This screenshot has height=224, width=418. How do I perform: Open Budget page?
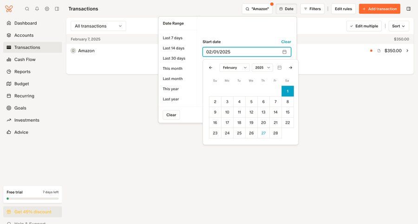33,84
